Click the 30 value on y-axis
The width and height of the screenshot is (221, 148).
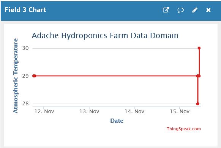tap(25, 48)
